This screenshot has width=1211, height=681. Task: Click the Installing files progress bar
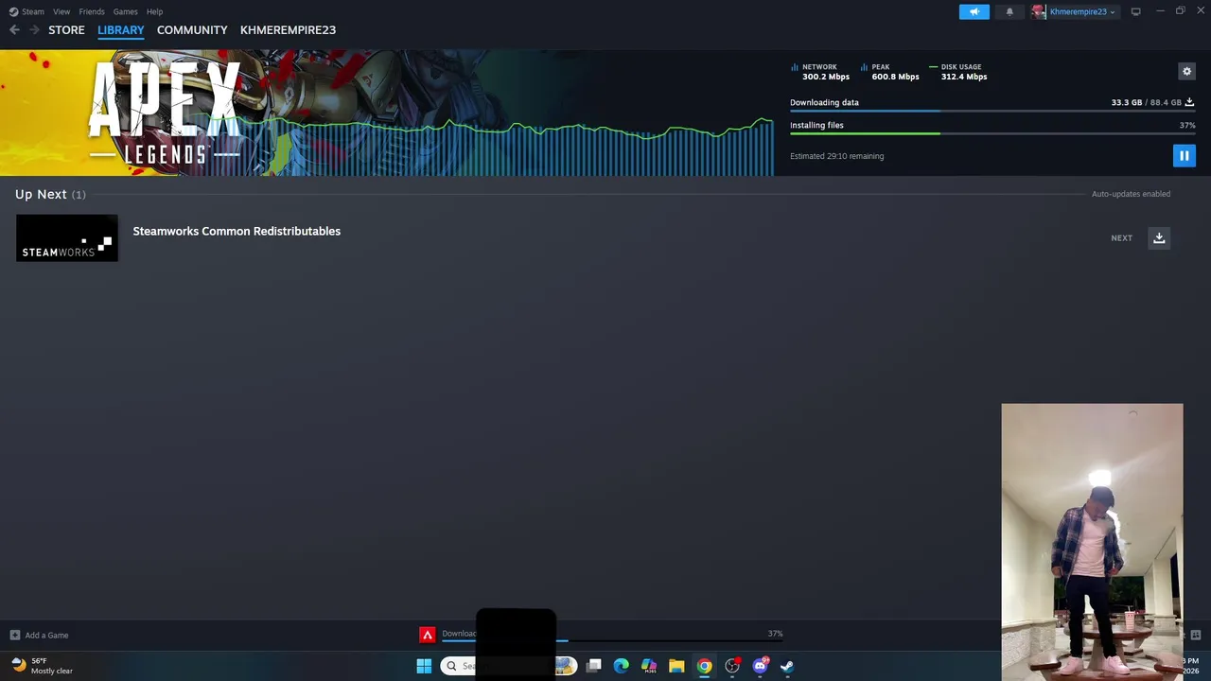992,133
